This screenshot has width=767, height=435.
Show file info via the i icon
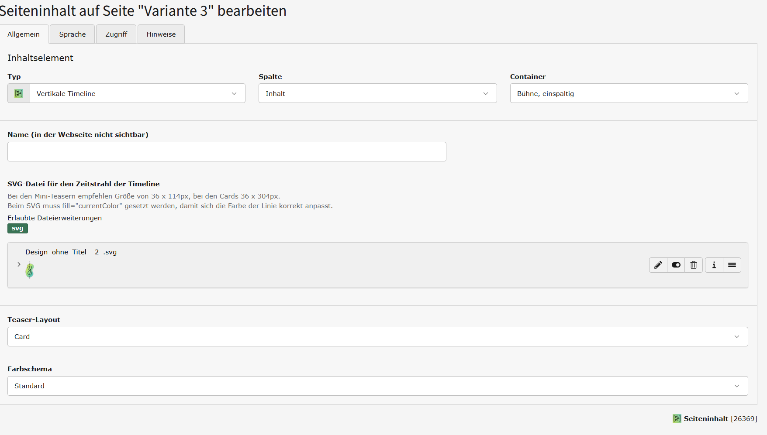click(714, 265)
